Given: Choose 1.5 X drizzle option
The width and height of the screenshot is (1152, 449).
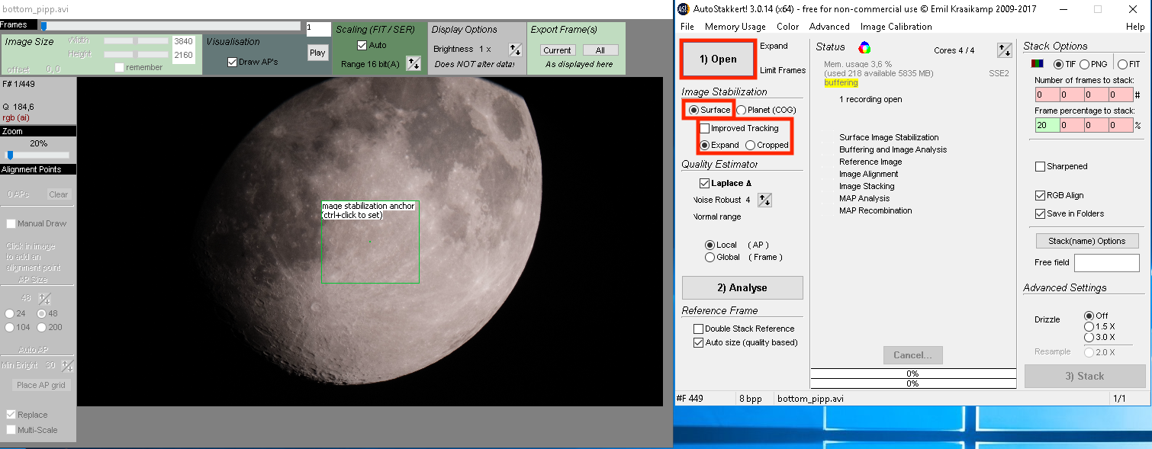Looking at the screenshot, I should (x=1089, y=326).
